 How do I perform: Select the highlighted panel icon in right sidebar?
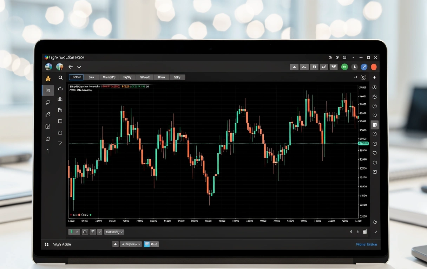click(x=375, y=124)
